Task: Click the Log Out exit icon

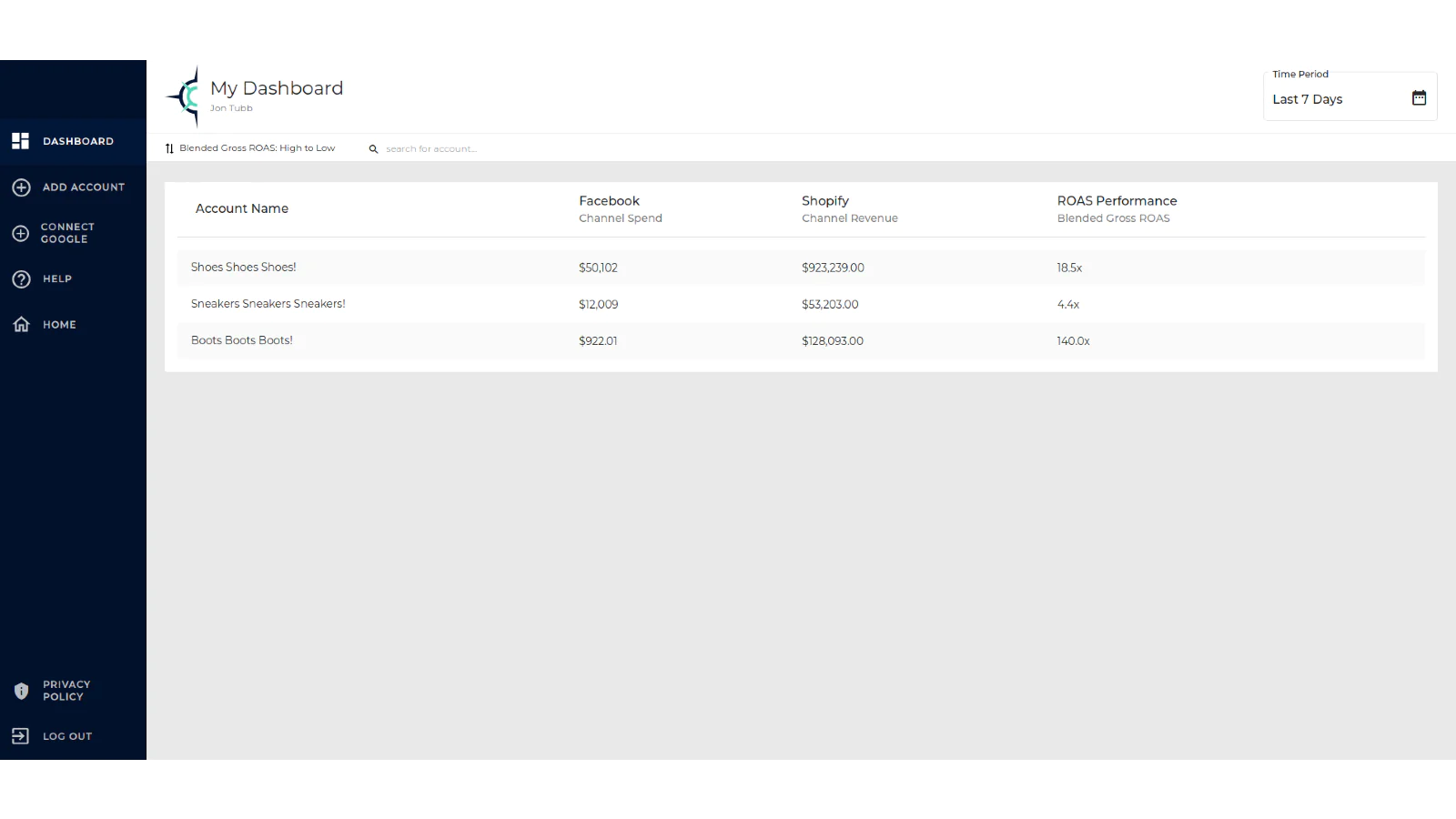Action: 21,736
